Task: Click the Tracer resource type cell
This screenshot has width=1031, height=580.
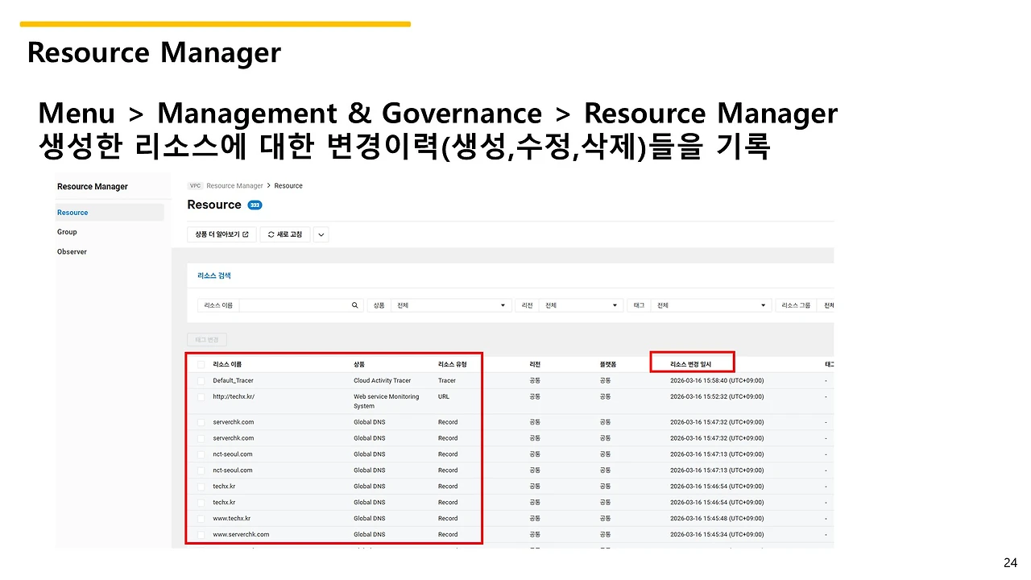Action: pyautogui.click(x=447, y=381)
